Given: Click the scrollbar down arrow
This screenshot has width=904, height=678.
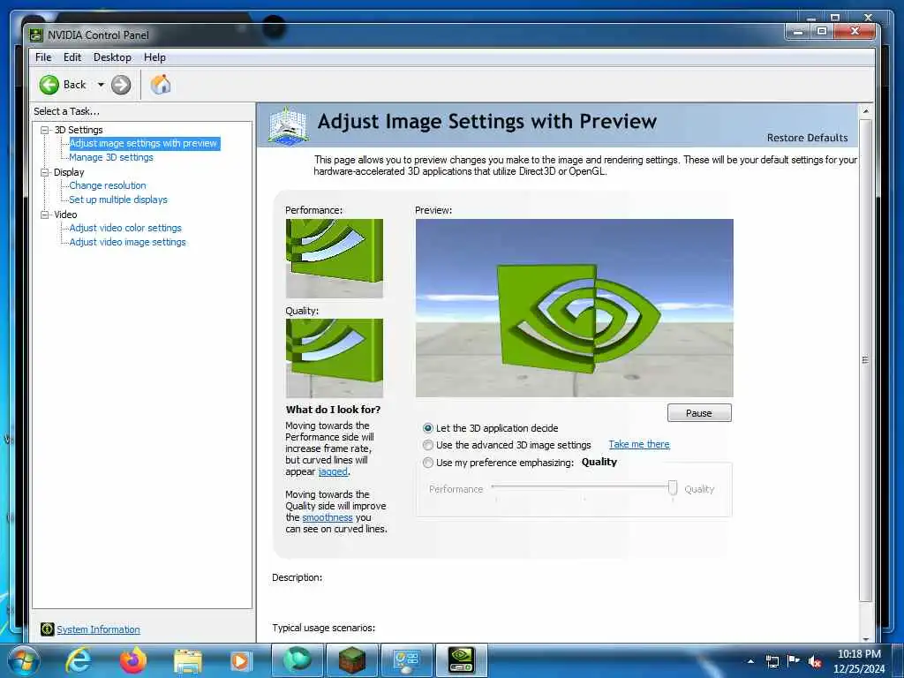Looking at the screenshot, I should pyautogui.click(x=865, y=637).
